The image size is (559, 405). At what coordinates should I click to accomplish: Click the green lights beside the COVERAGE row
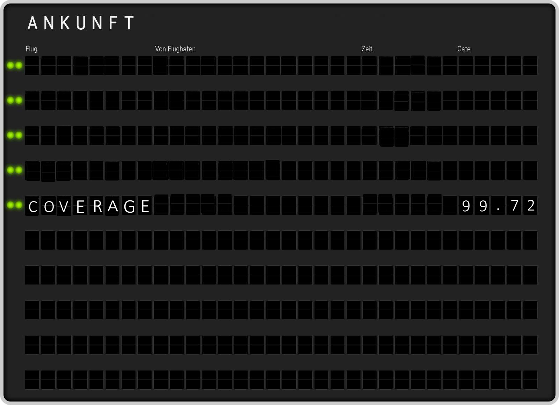(15, 205)
